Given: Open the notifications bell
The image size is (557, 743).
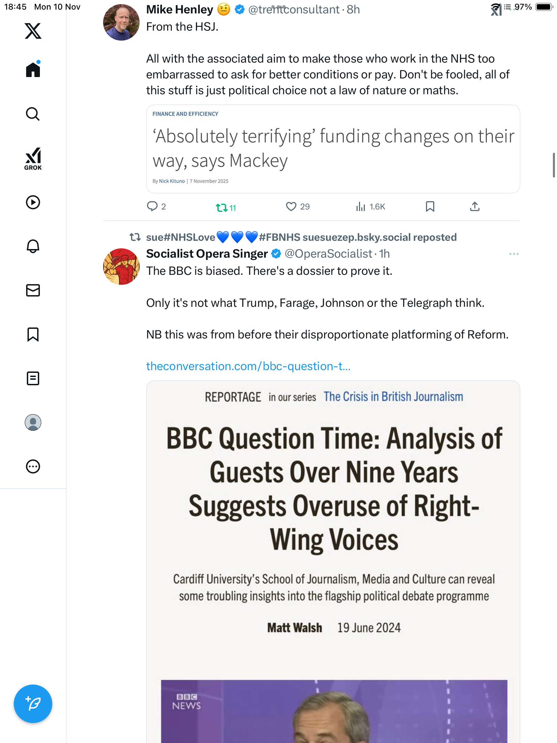Looking at the screenshot, I should [33, 246].
